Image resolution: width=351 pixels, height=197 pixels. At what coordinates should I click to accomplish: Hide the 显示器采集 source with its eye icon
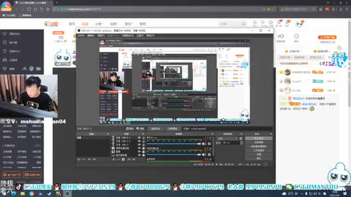click(x=139, y=155)
